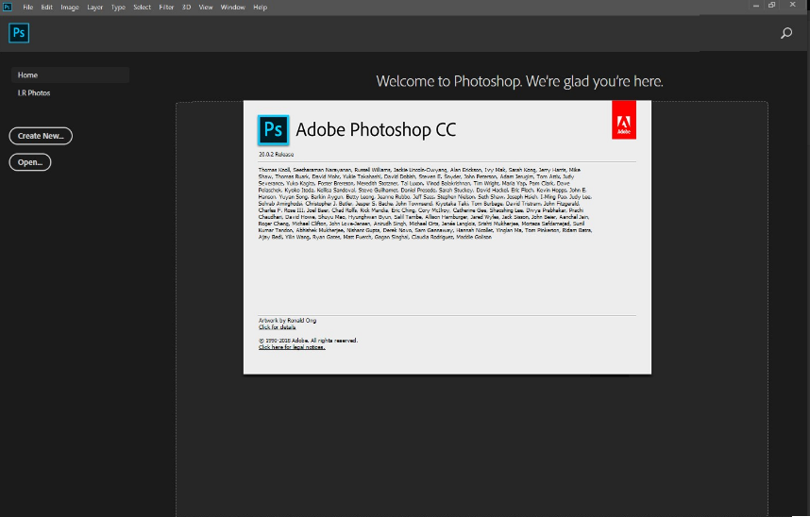The image size is (810, 517).
Task: Open the Window menu
Action: pos(233,8)
